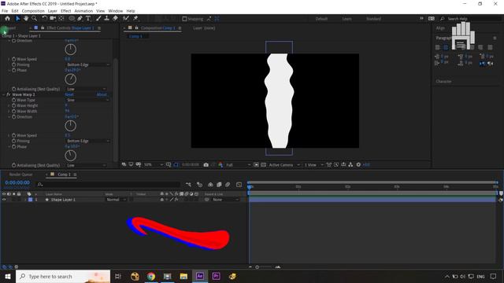Screen dimensions: 504x283
Task: Switch to the Render Queue tab
Action: point(21,175)
